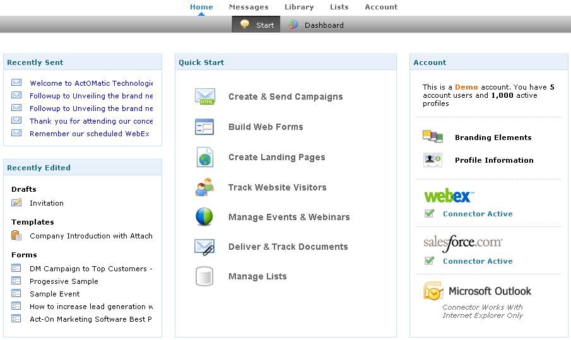Open Remember our scheduled WebEx message
Viewport: 571px width, 340px height.
pos(90,134)
